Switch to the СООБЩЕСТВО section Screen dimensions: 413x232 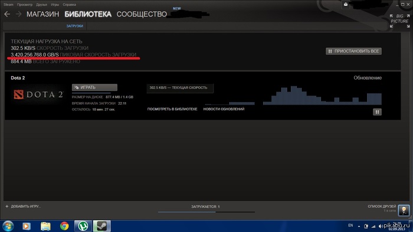pyautogui.click(x=142, y=14)
